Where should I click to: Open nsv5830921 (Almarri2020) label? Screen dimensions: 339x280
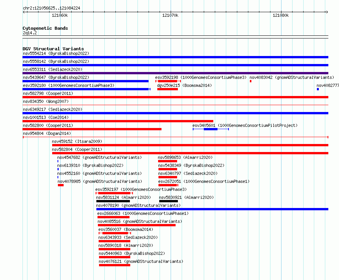click(x=186, y=197)
